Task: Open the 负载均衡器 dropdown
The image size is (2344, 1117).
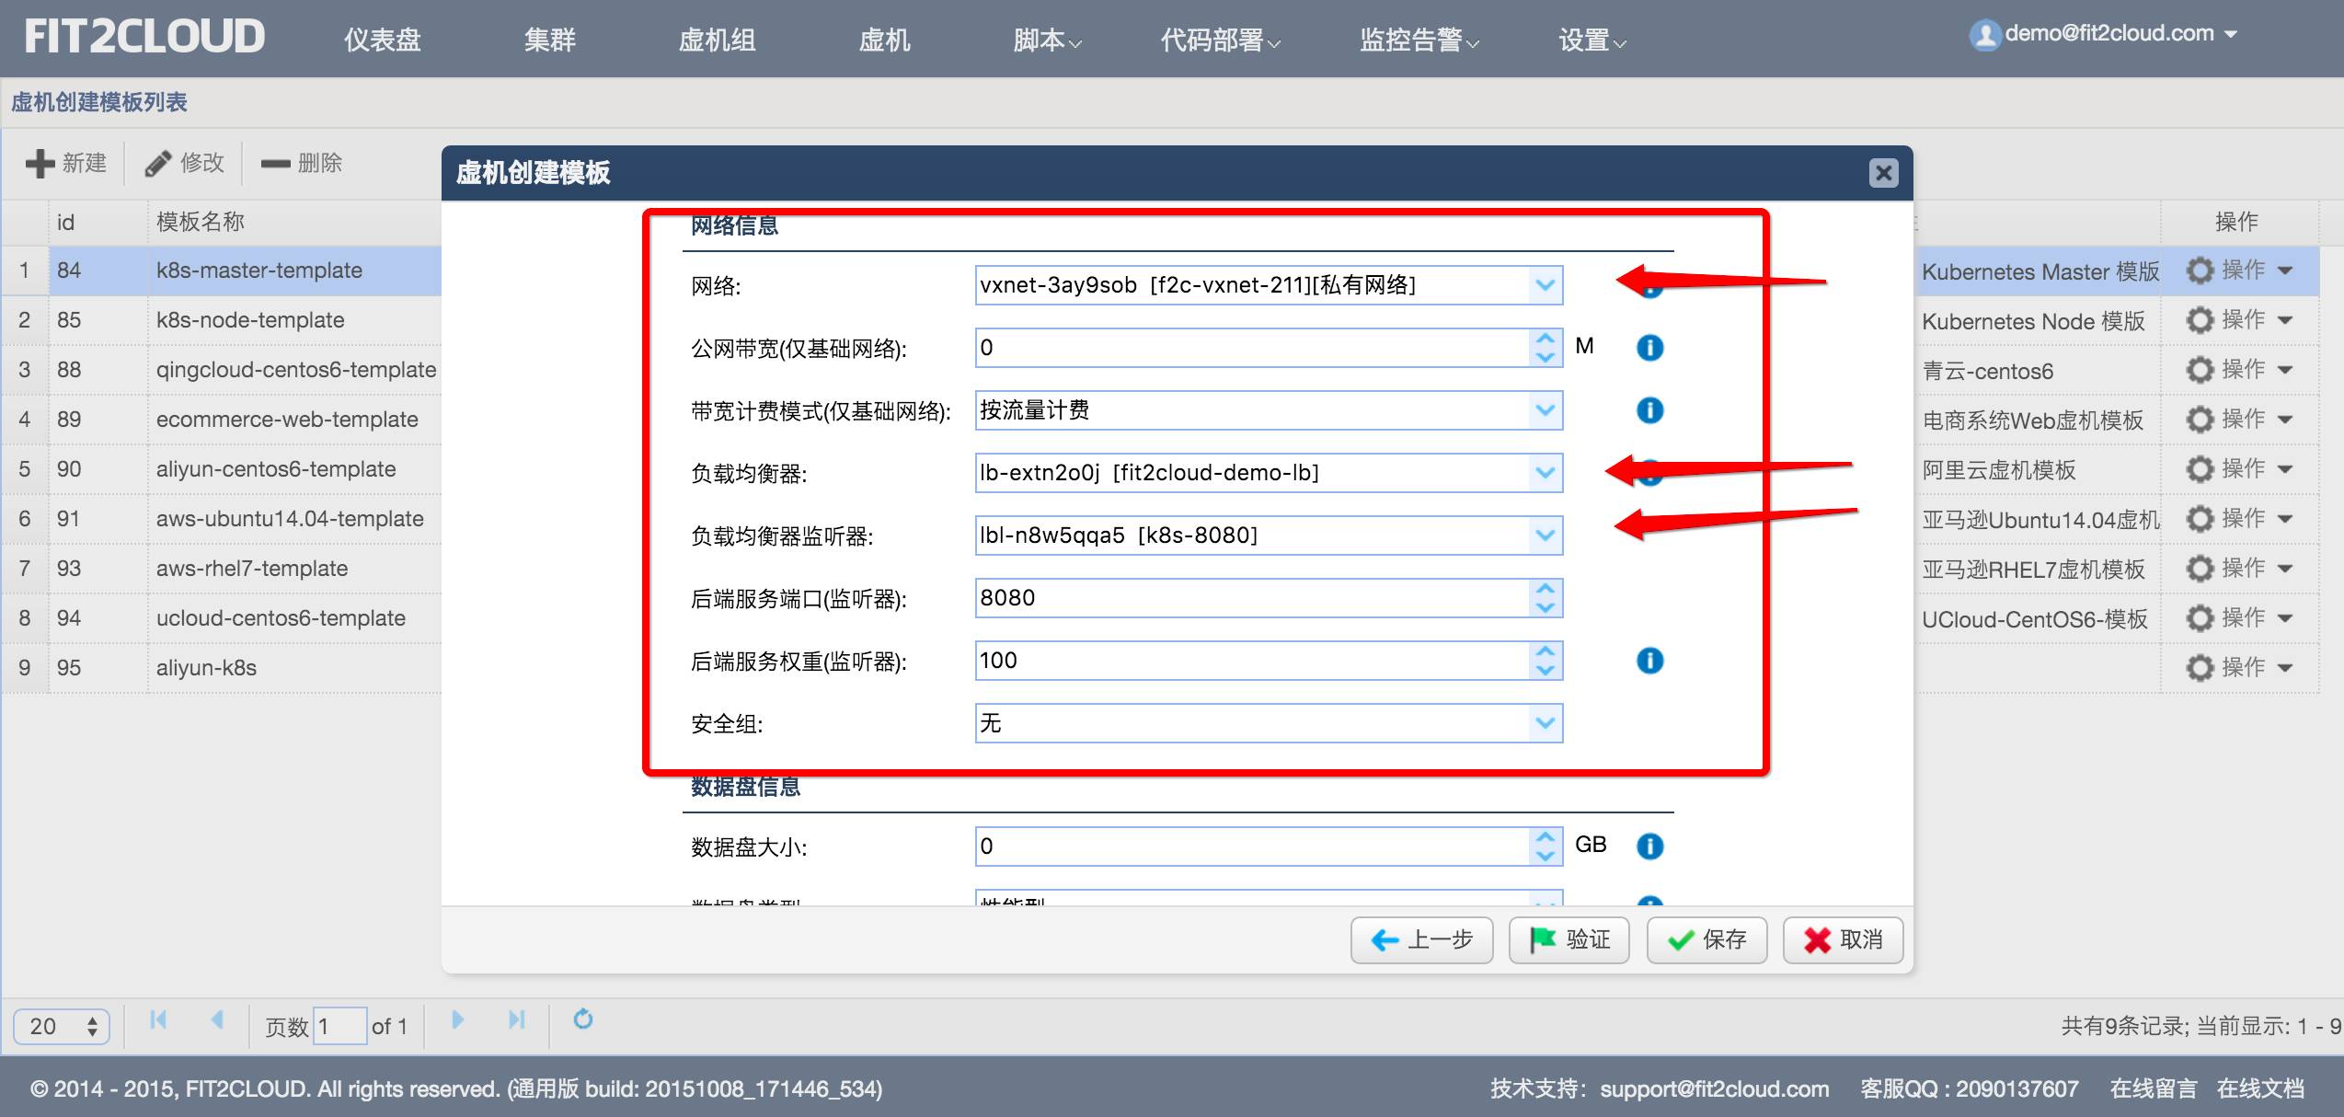Action: pos(1545,473)
